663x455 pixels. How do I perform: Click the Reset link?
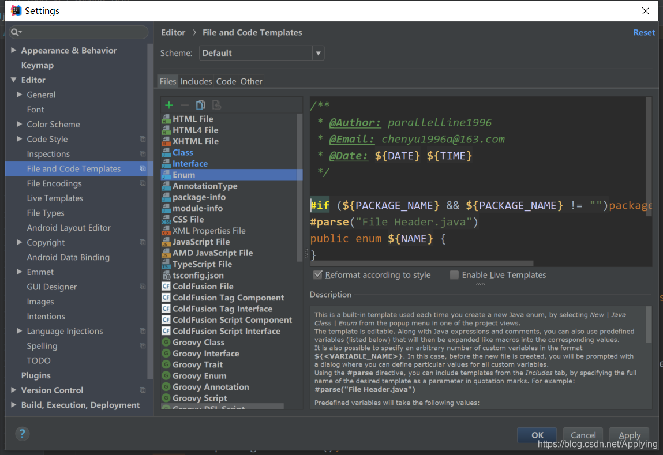pos(644,32)
